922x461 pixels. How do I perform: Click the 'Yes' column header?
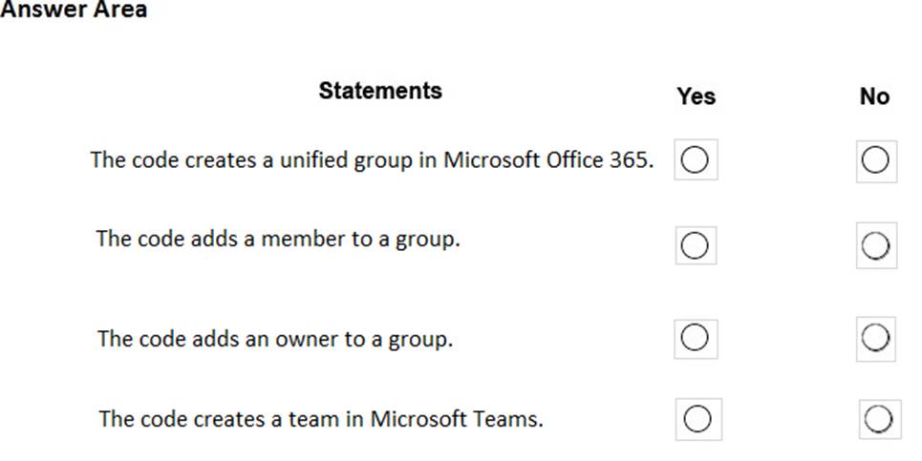click(x=696, y=96)
